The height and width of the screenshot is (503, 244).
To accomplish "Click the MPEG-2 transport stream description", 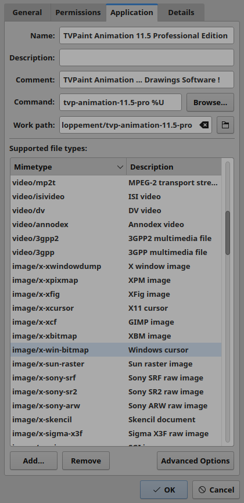I will pyautogui.click(x=173, y=182).
